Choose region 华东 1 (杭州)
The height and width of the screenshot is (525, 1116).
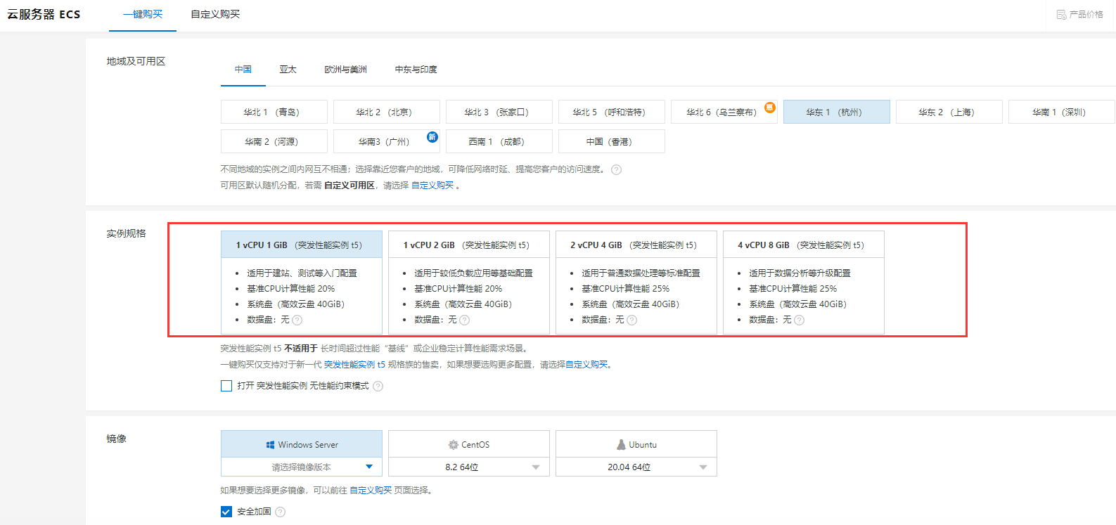tap(837, 112)
